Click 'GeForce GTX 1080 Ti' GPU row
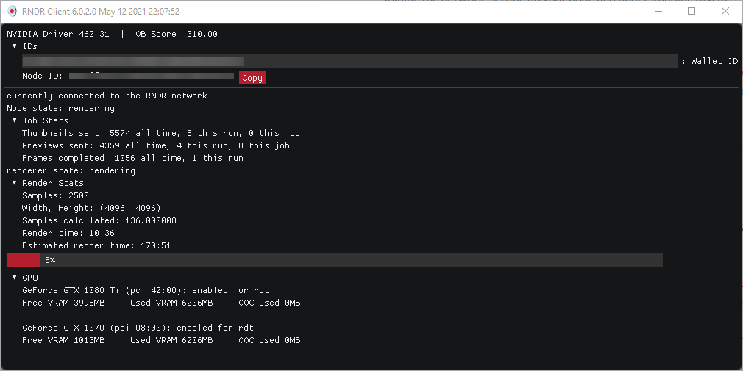The height and width of the screenshot is (371, 743). tap(146, 290)
